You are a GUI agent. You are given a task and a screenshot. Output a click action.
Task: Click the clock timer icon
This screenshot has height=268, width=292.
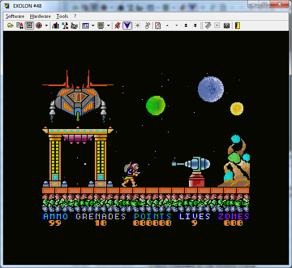coord(158,26)
